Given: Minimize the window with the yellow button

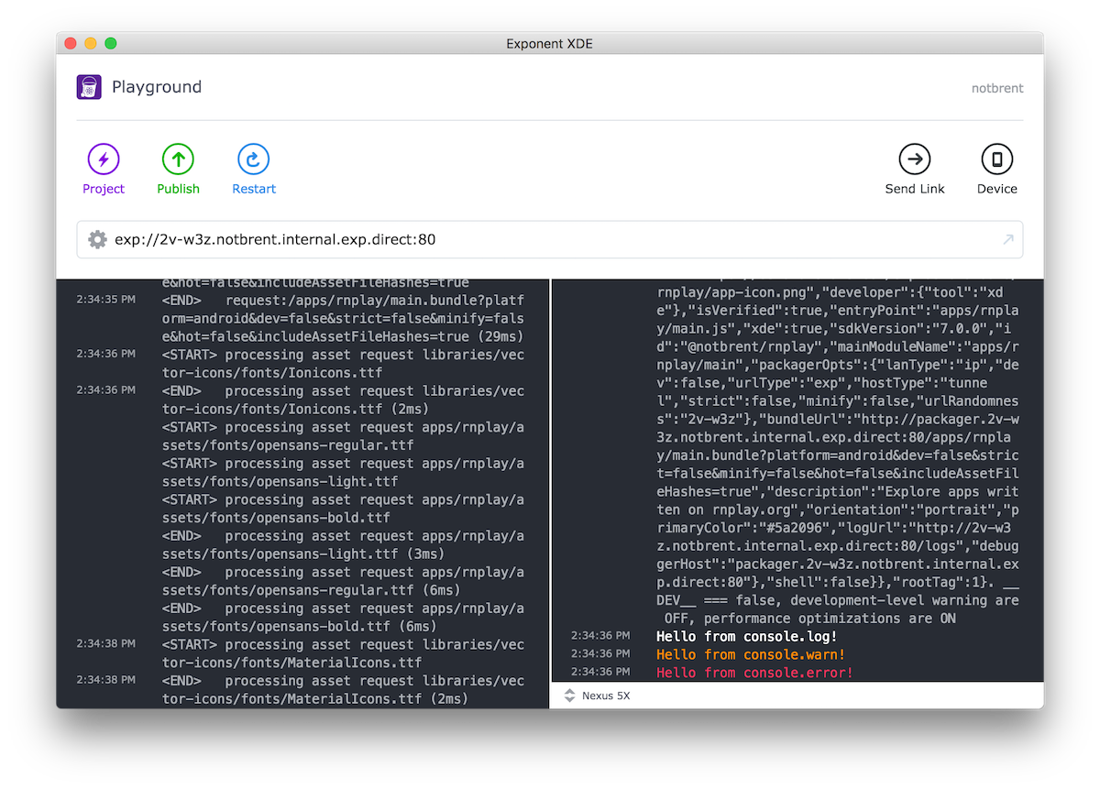Looking at the screenshot, I should (91, 43).
